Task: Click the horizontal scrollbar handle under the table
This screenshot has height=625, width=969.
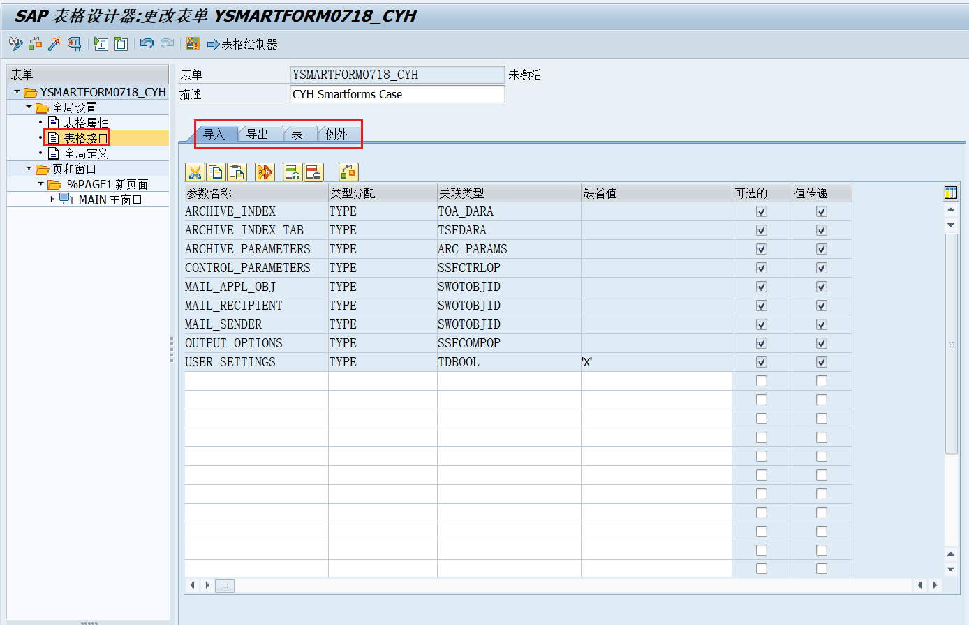Action: pos(224,585)
